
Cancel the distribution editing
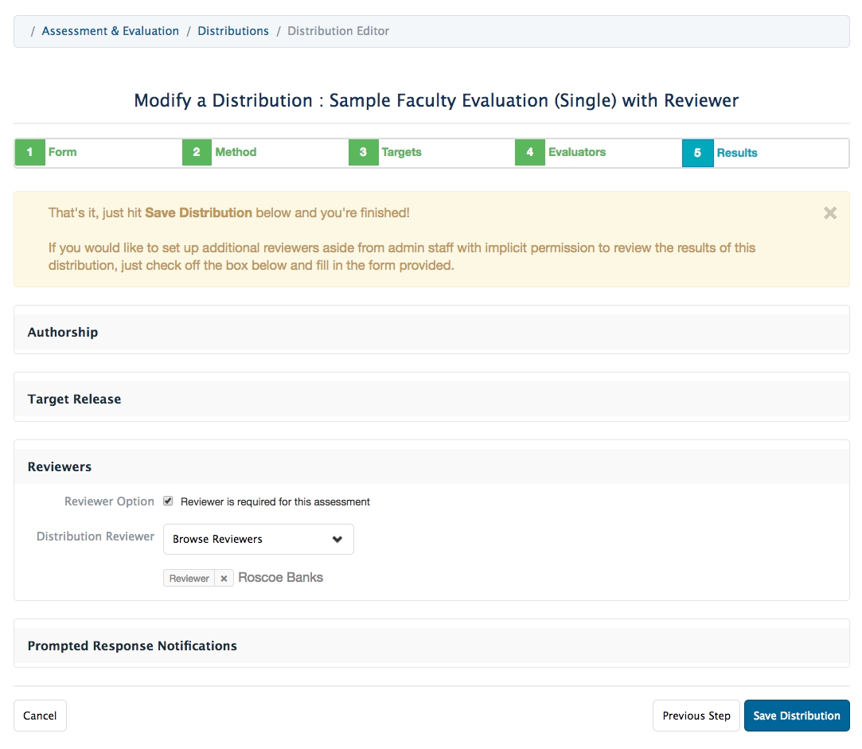click(40, 716)
